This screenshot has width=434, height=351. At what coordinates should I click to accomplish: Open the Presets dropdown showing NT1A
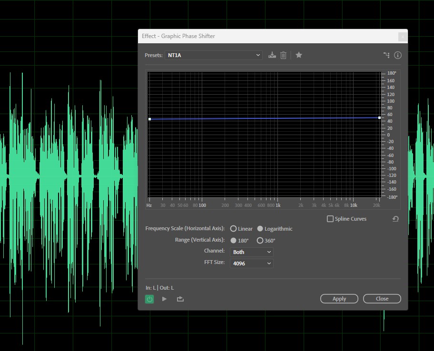[214, 55]
